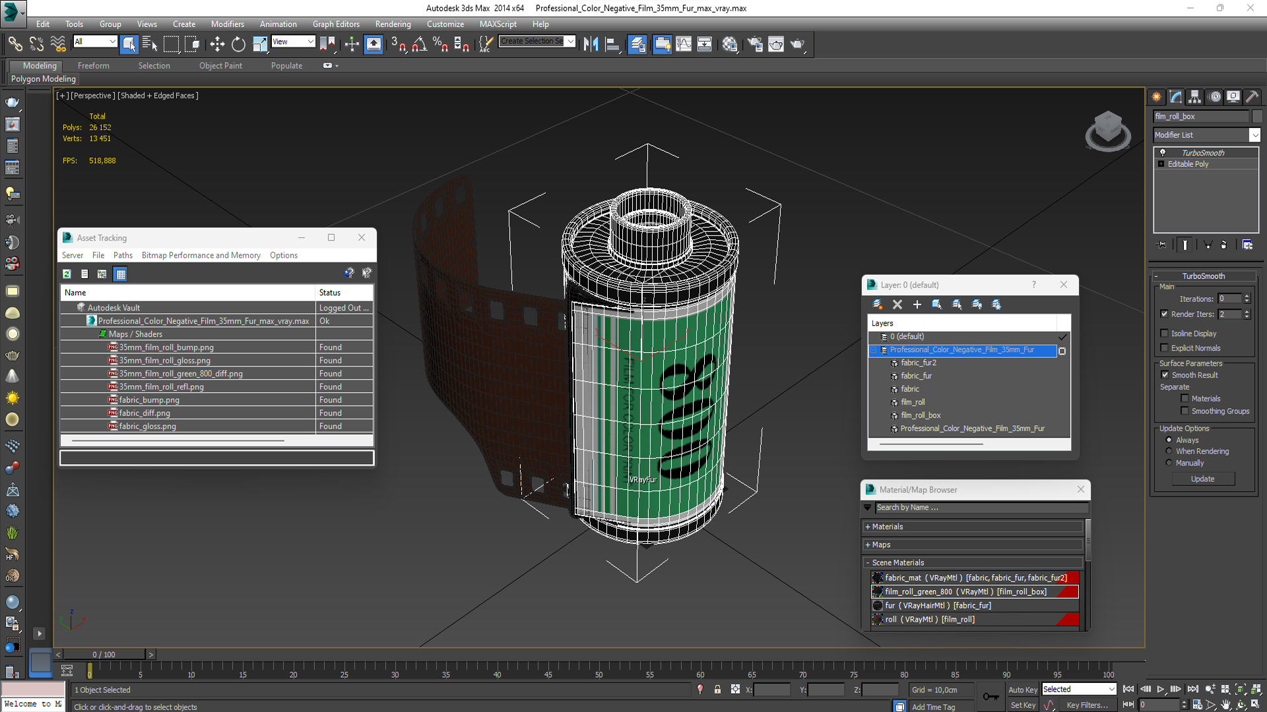1267x712 pixels.
Task: Click the Auto Key button
Action: [1023, 690]
